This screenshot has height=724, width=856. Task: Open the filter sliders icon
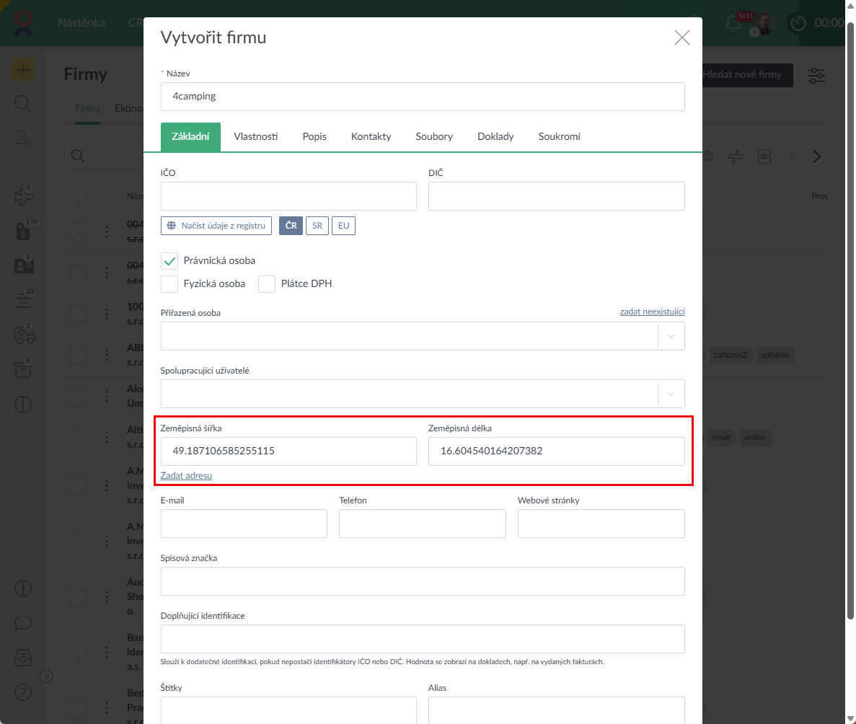pyautogui.click(x=816, y=75)
